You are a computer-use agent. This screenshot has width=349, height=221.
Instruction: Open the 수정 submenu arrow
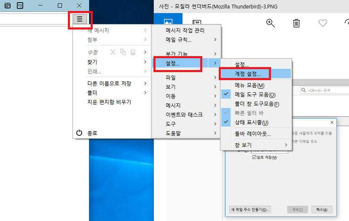145,52
